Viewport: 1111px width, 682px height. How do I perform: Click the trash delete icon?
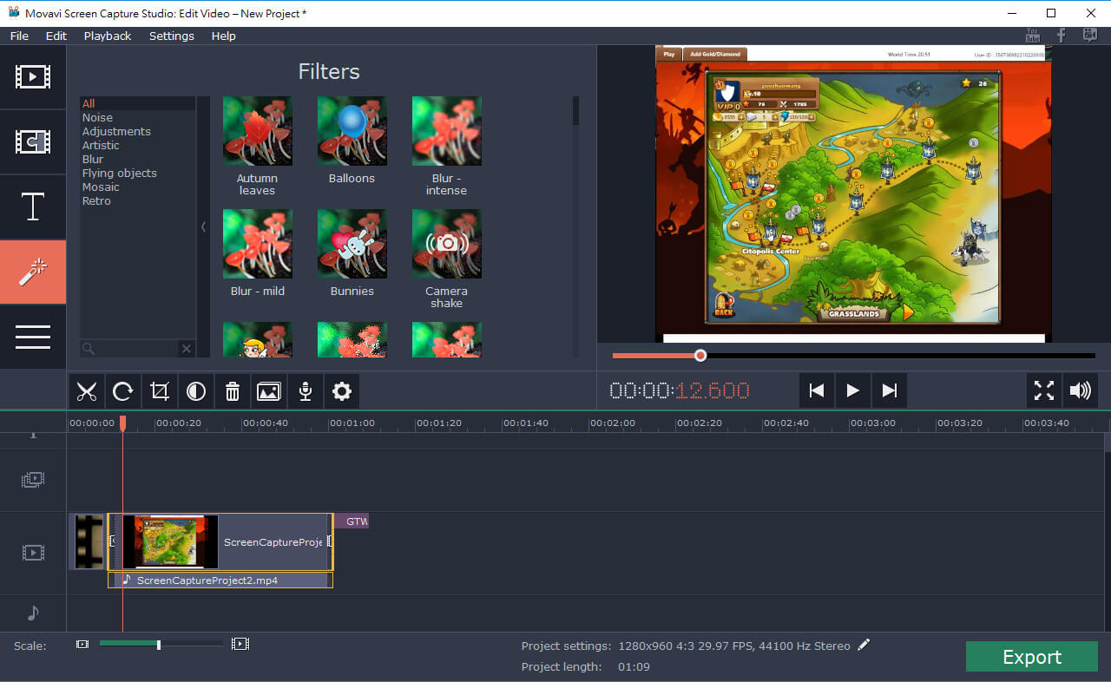click(x=233, y=391)
